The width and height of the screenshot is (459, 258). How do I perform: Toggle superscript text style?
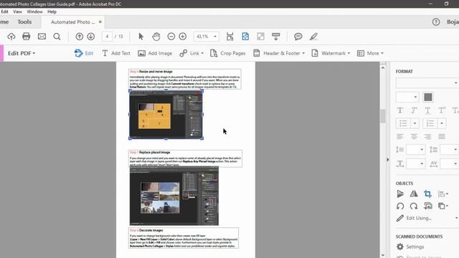coord(442,110)
